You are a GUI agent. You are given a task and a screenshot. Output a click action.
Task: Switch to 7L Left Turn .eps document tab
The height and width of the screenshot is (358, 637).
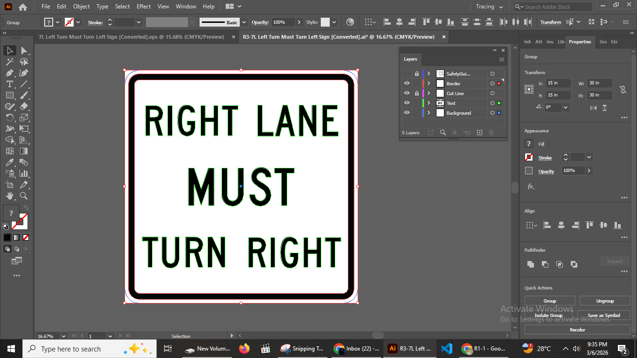[131, 37]
